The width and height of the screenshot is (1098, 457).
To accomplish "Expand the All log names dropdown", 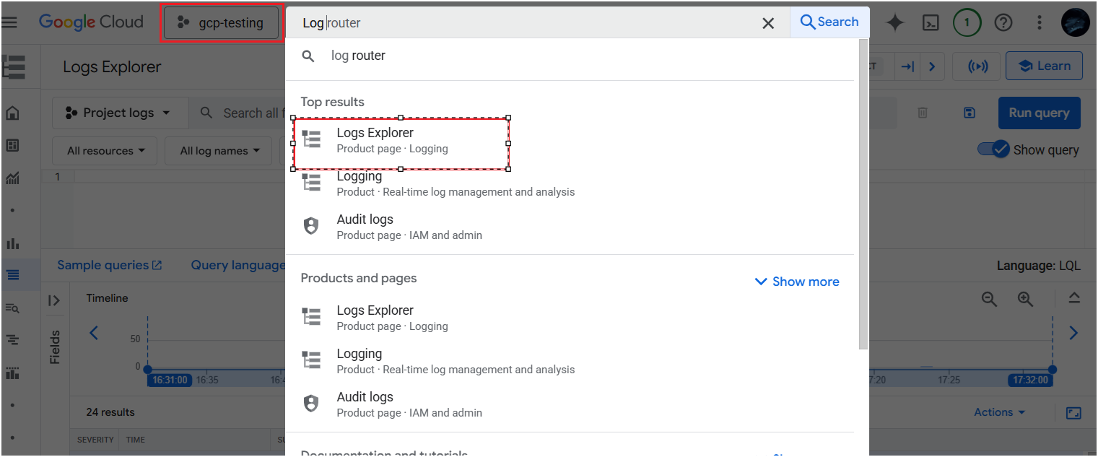I will tap(219, 151).
